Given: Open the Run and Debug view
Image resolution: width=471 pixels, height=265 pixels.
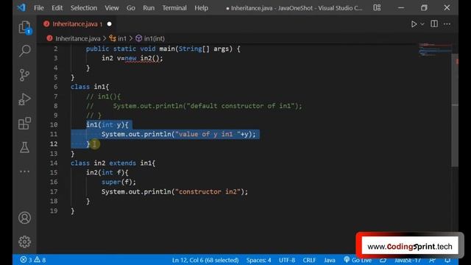Looking at the screenshot, I should (24, 99).
